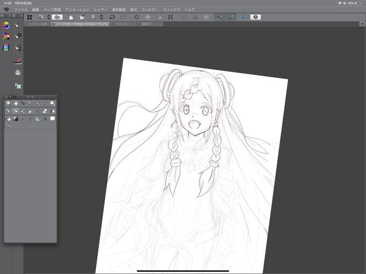Image resolution: width=366 pixels, height=274 pixels.
Task: Close the floating tool palette
Action: (x=10, y=97)
